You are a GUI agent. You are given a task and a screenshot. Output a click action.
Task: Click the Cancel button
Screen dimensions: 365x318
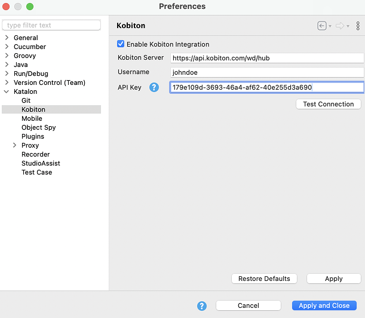click(x=248, y=305)
